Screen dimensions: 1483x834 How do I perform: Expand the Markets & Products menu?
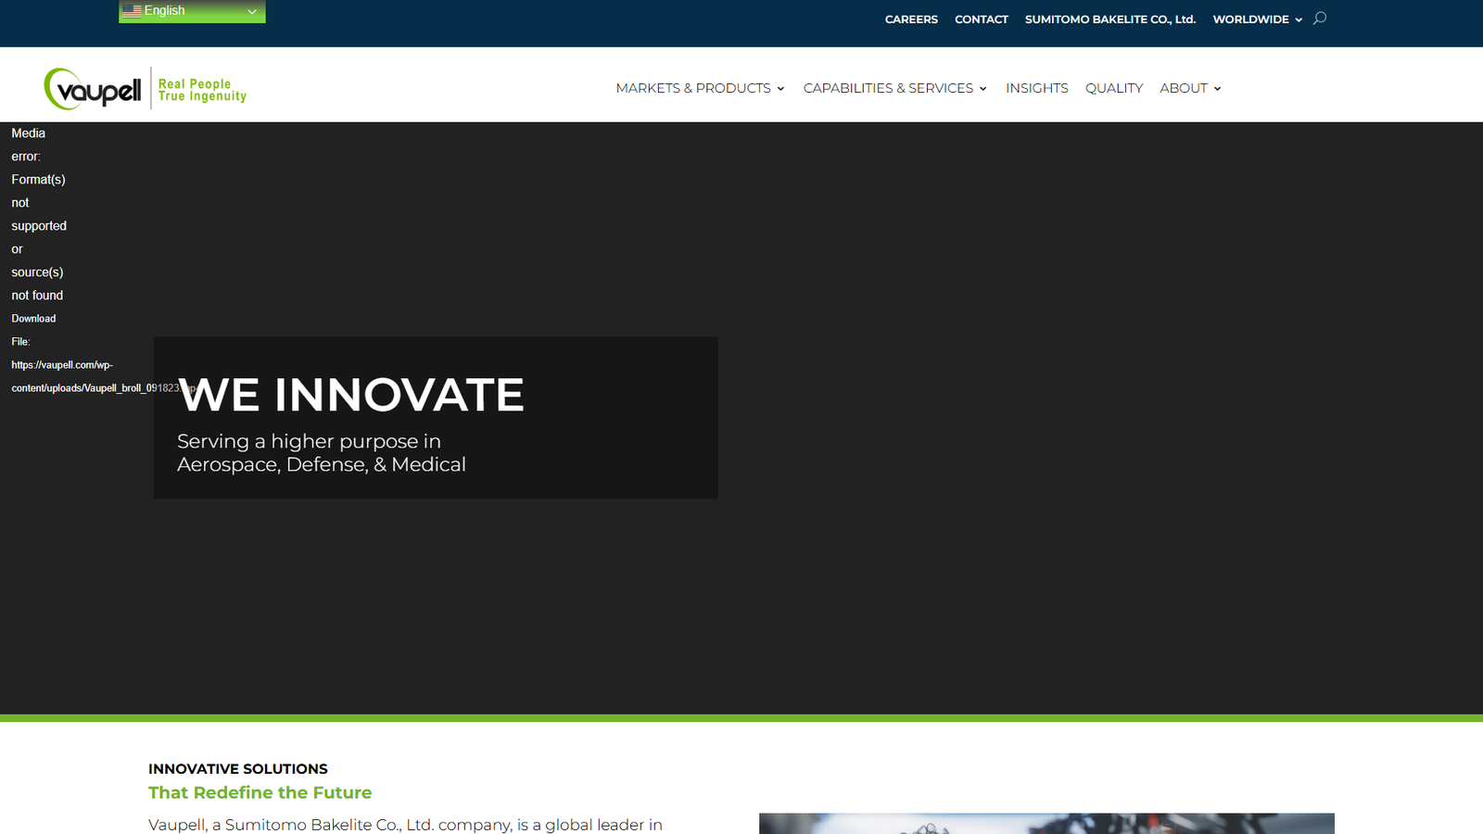[x=700, y=88]
